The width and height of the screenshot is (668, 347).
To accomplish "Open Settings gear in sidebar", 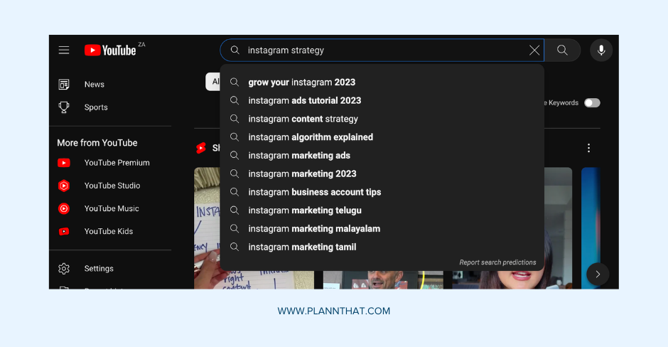I will (98, 269).
